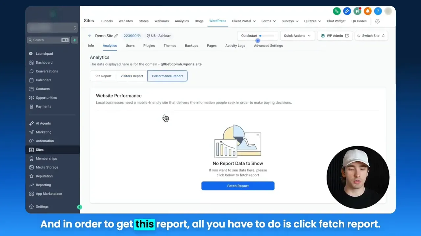421x236 pixels.
Task: Click the WordPress logo in WP Admin button
Action: coord(324,35)
